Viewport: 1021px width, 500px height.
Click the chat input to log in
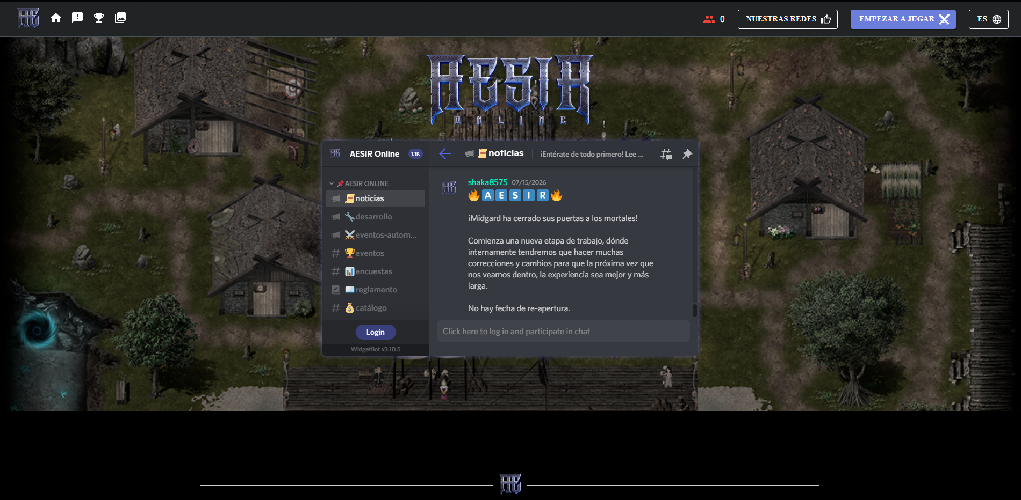[564, 332]
